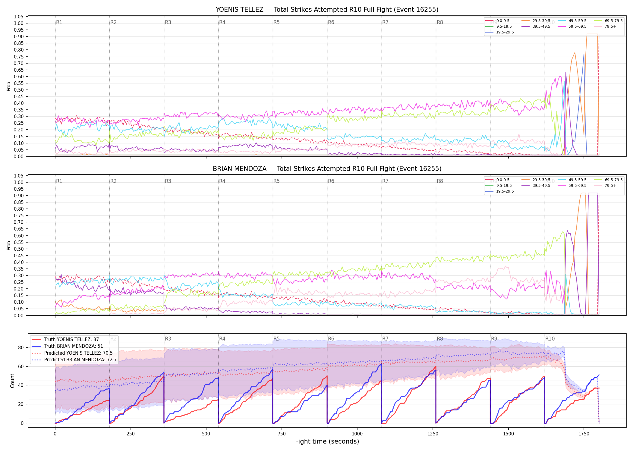Image resolution: width=633 pixels, height=452 pixels.
Task: Click the 1000 tick on the time axis
Action: tap(357, 434)
